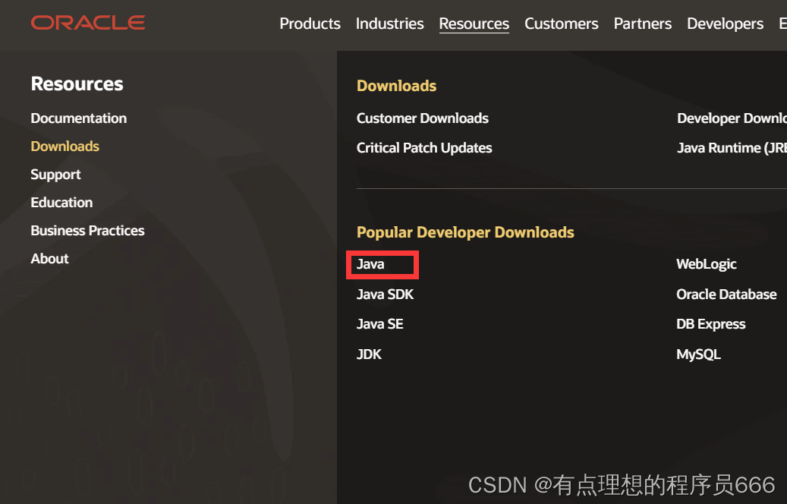Viewport: 787px width, 504px height.
Task: Click the Java SE link
Action: pyautogui.click(x=380, y=324)
